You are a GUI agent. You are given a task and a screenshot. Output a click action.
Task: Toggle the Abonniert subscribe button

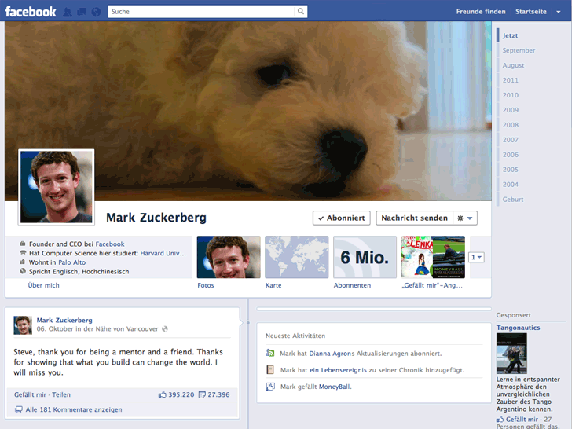point(342,218)
